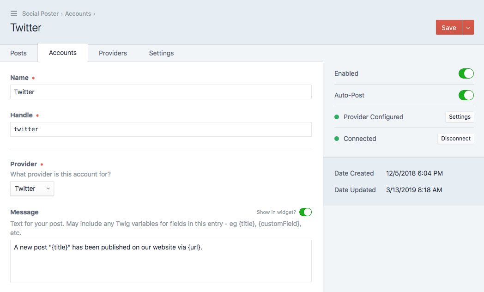
Task: Click the red Save button
Action: tap(449, 27)
